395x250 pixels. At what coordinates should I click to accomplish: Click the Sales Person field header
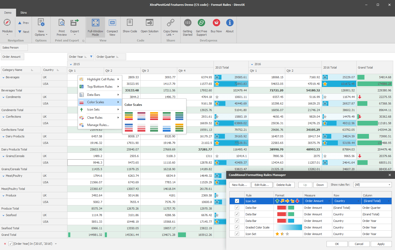tap(14, 48)
